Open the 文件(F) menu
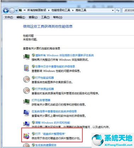 [x=8, y=17]
